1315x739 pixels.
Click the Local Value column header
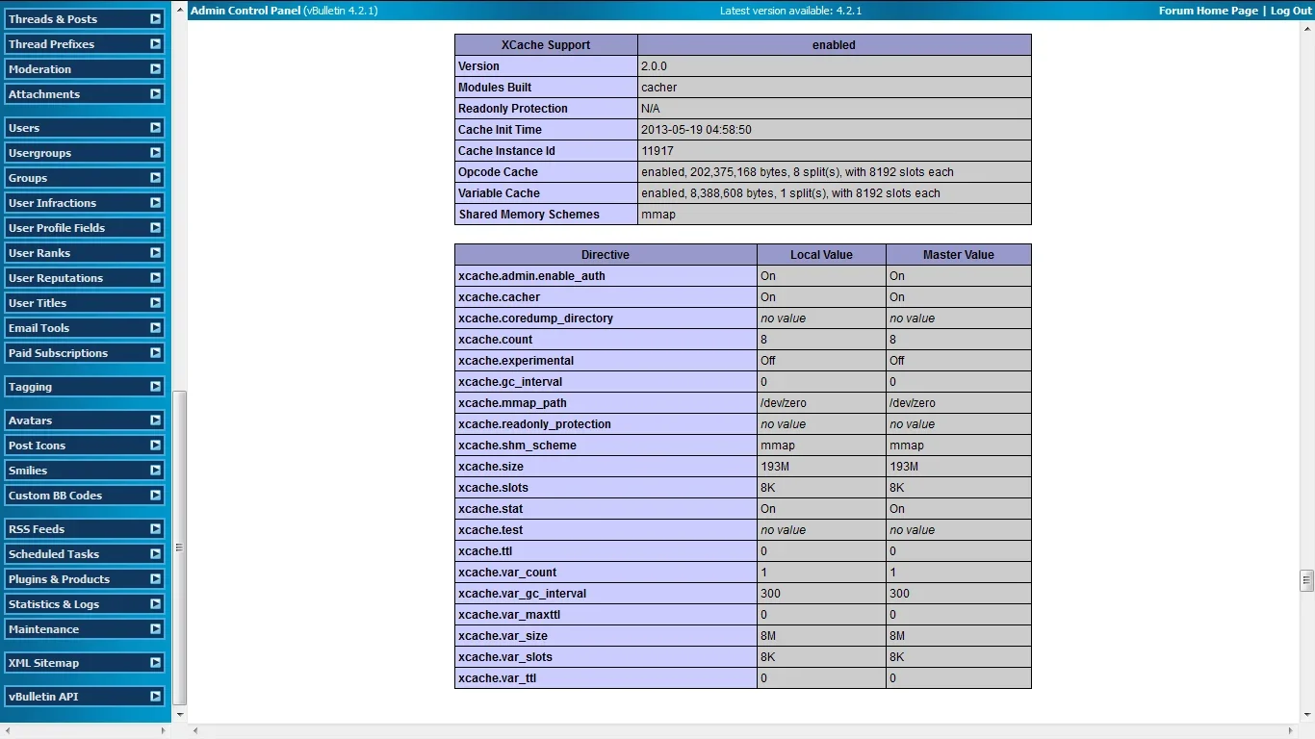[x=821, y=255]
